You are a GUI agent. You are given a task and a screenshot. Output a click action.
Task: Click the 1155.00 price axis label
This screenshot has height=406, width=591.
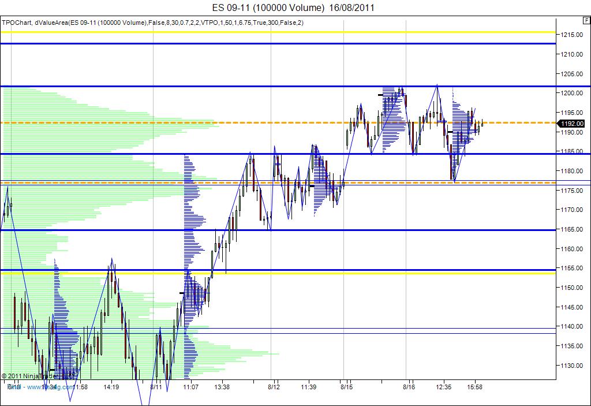tap(572, 269)
